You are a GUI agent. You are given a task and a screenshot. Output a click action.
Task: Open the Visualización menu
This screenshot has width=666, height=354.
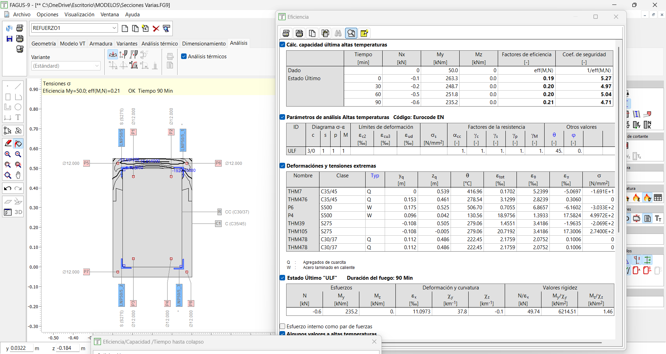tap(79, 15)
